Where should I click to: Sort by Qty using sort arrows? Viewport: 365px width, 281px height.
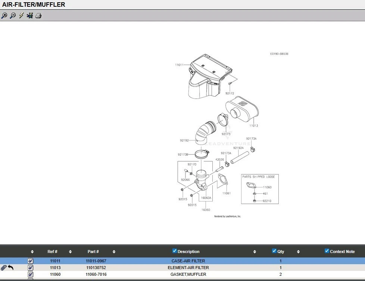[x=298, y=252]
